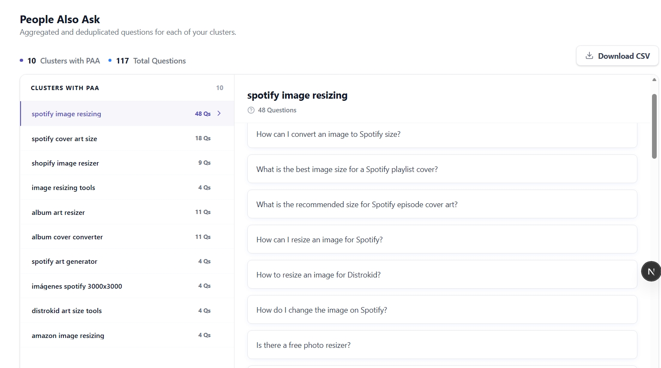Open 'Is there a free photo resizer?' question

(442, 345)
